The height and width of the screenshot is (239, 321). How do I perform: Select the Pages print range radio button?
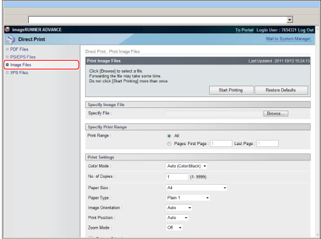pos(169,144)
